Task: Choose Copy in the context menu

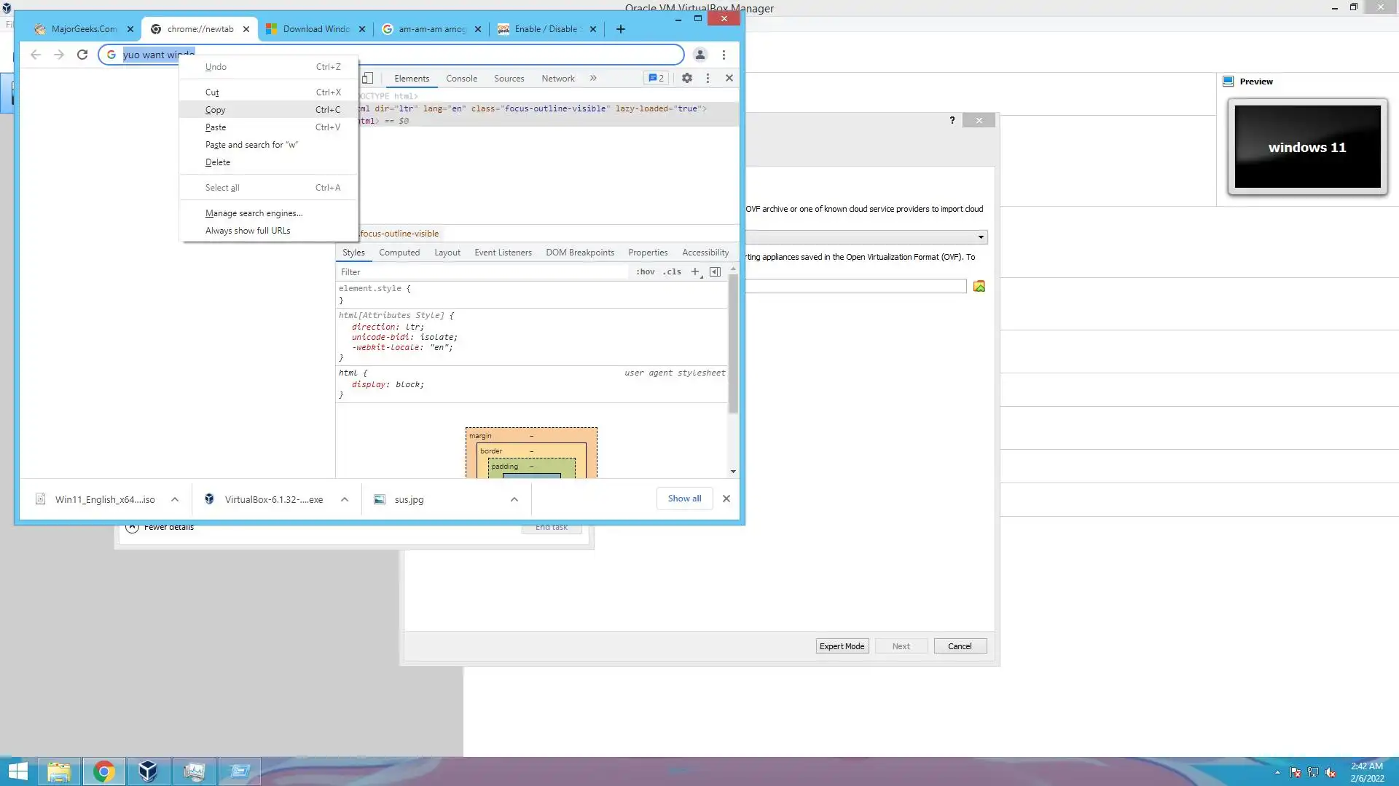Action: click(216, 110)
